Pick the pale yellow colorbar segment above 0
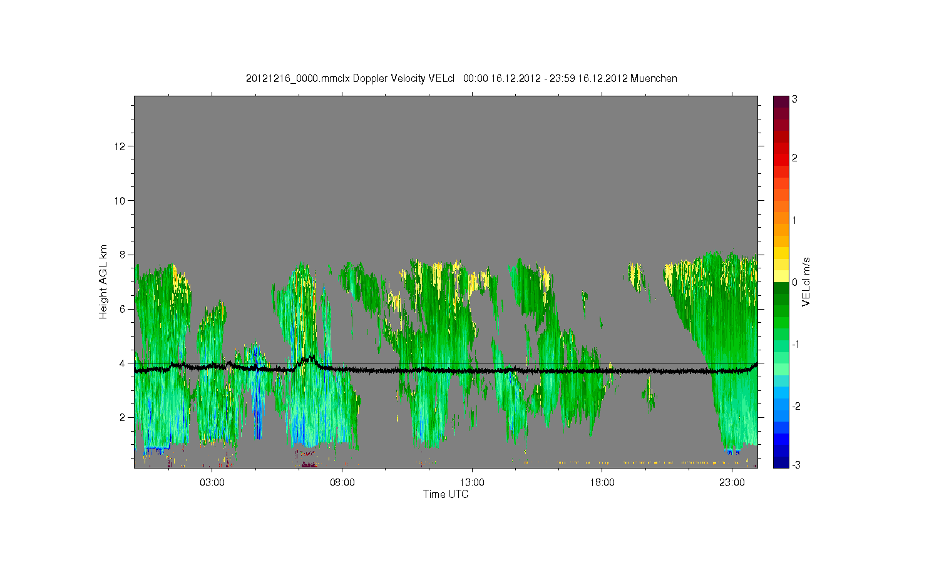The width and height of the screenshot is (939, 563). (781, 276)
